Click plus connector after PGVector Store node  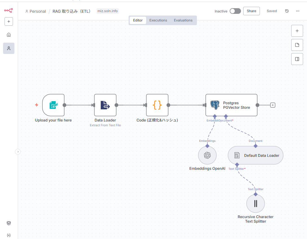pos(273,105)
